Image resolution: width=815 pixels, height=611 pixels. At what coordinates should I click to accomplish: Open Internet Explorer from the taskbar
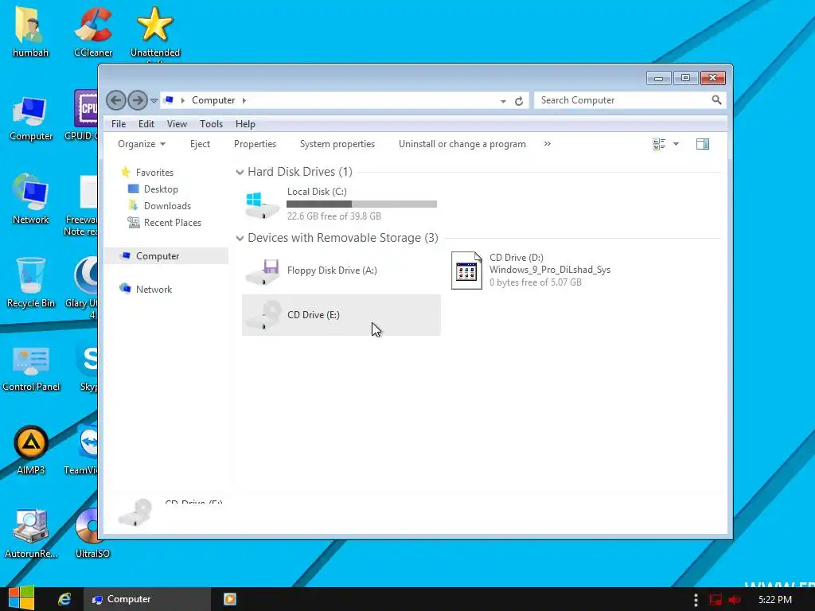(x=64, y=599)
